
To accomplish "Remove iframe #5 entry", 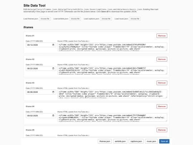I will (x=162, y=130).
